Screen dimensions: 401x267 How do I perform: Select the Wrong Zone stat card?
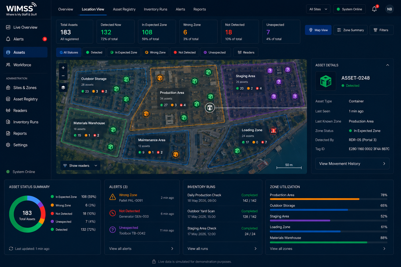pos(198,32)
